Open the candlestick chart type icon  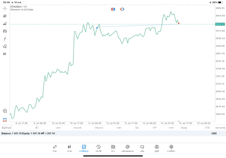(5, 16)
